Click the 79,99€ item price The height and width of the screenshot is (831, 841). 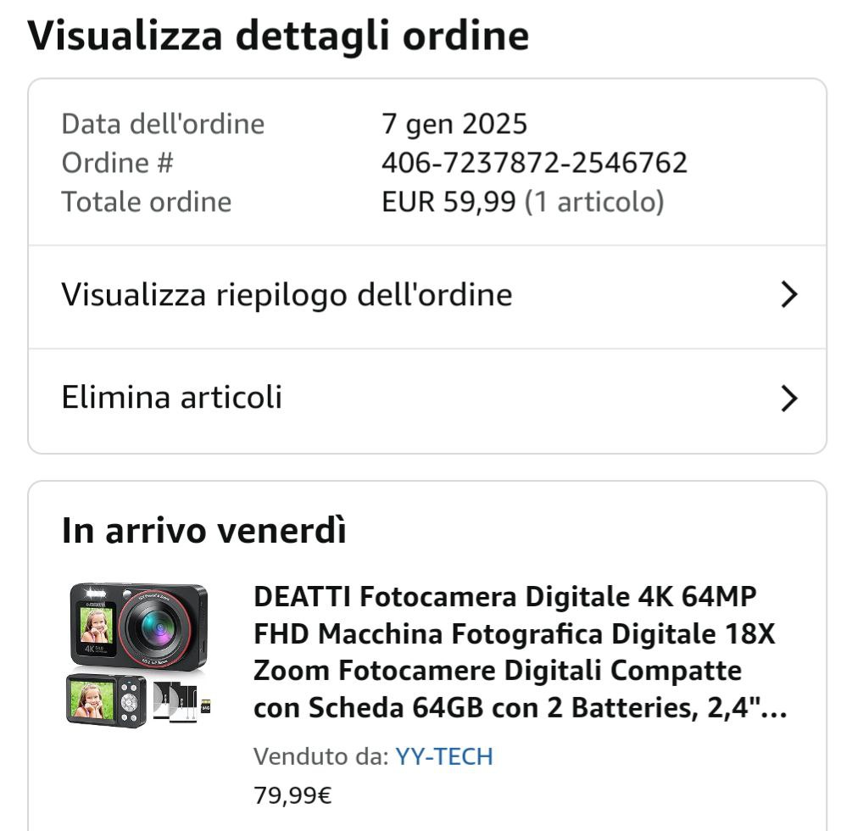pyautogui.click(x=292, y=795)
